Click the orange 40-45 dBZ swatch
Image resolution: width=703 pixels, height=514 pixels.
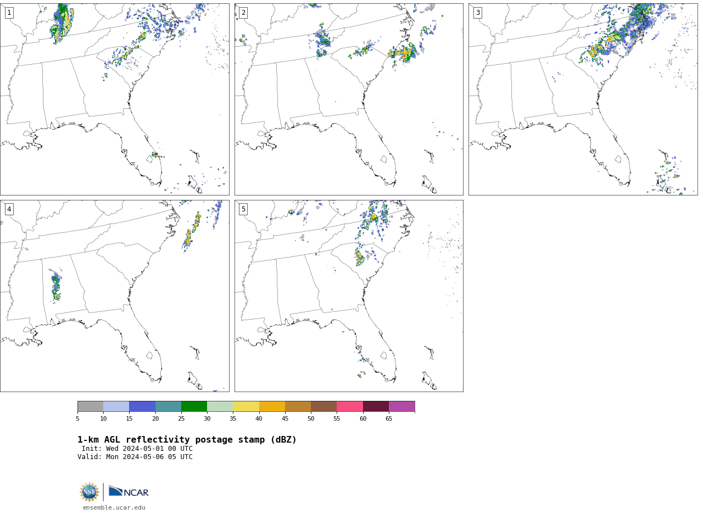(272, 406)
